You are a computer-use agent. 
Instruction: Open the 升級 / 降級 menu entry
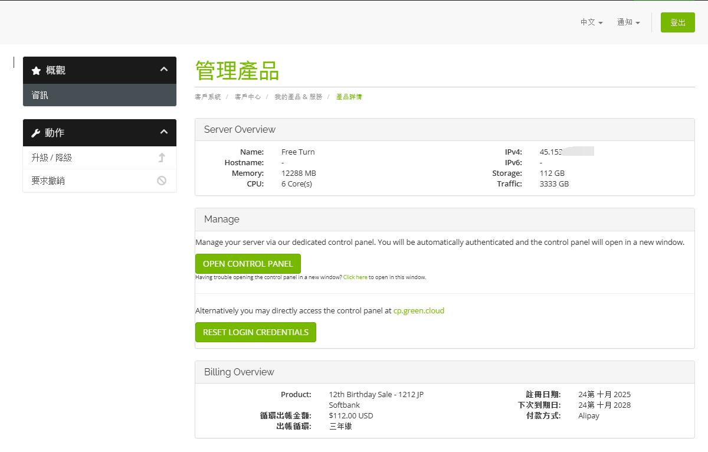pyautogui.click(x=52, y=158)
